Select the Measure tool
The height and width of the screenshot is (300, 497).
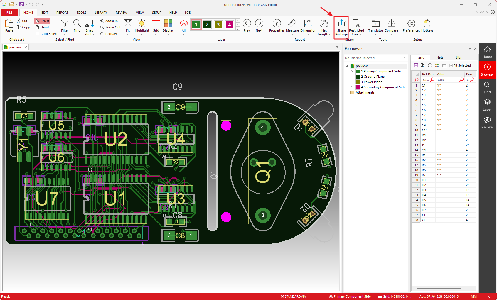pyautogui.click(x=292, y=26)
